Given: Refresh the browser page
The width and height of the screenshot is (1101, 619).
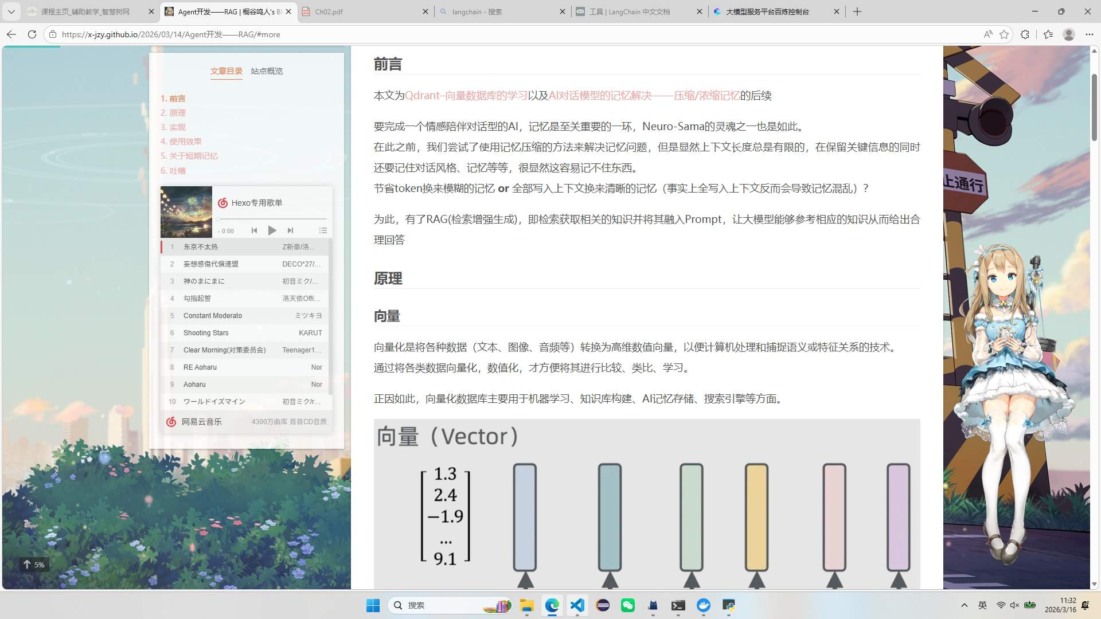Looking at the screenshot, I should [32, 34].
